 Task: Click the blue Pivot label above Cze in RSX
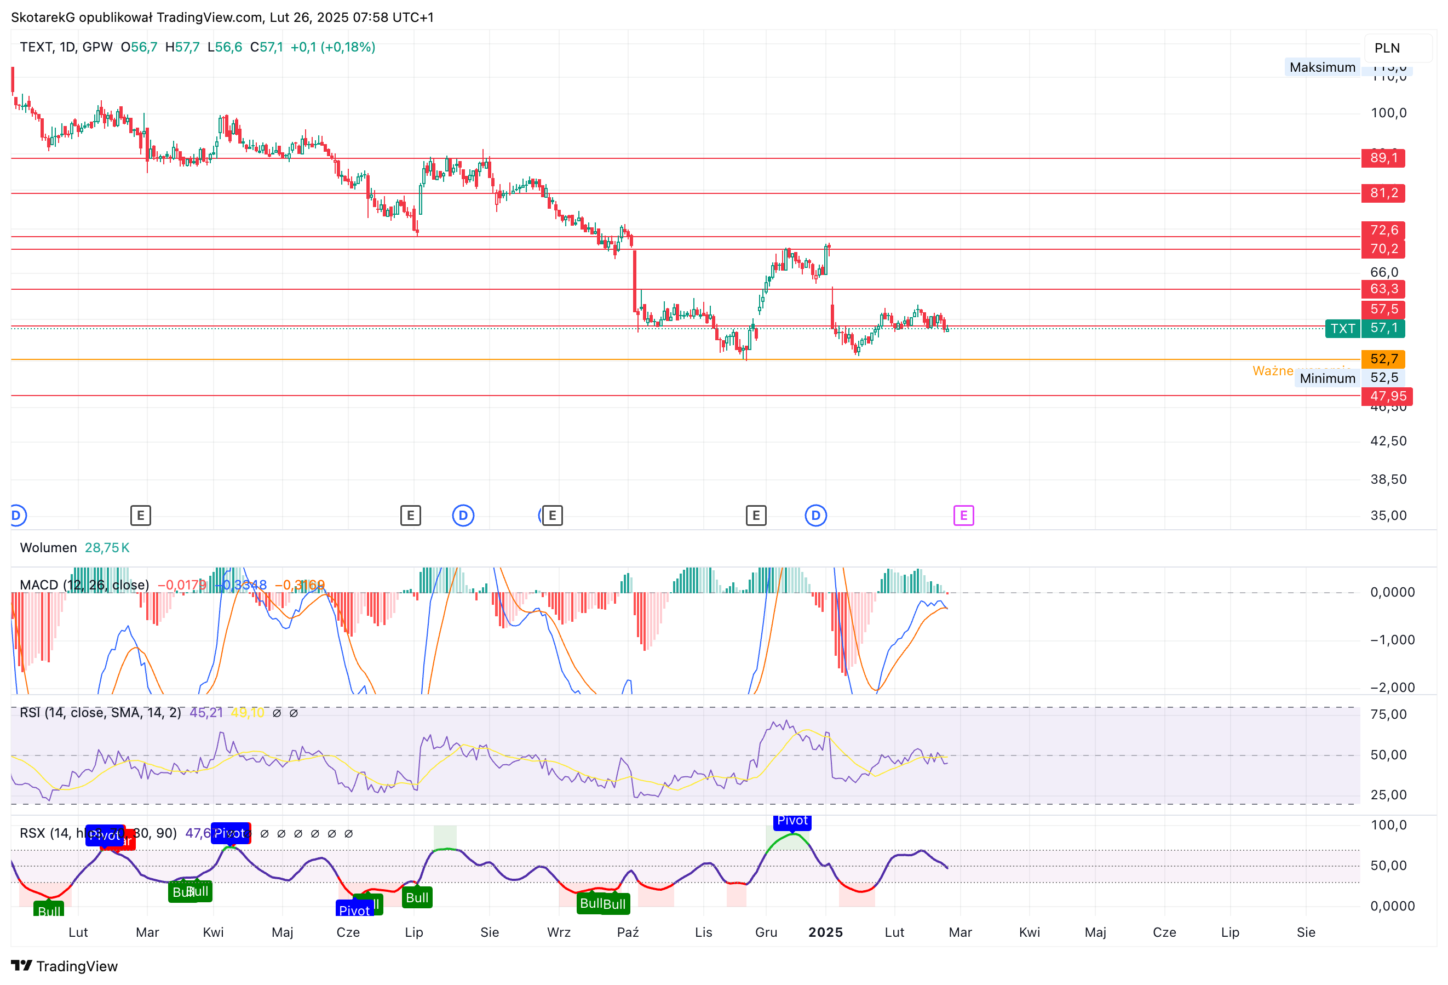point(354,909)
